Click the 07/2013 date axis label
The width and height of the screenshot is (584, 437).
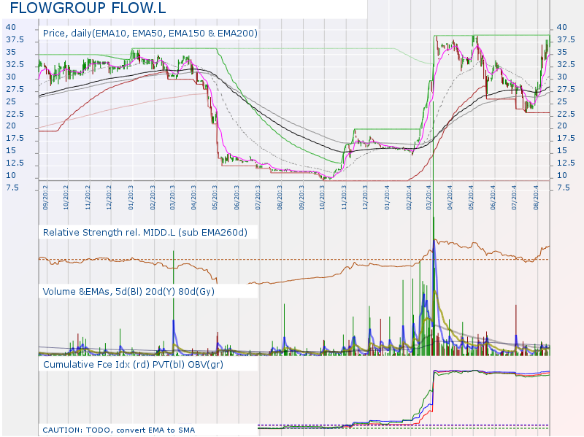click(258, 198)
